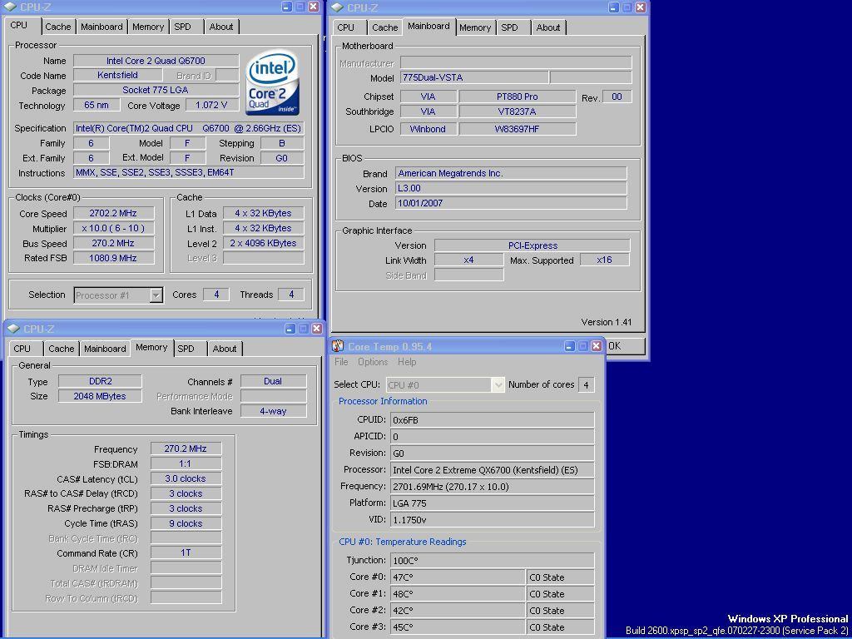Close the Core Temp window
The width and height of the screenshot is (852, 639).
pyautogui.click(x=597, y=346)
